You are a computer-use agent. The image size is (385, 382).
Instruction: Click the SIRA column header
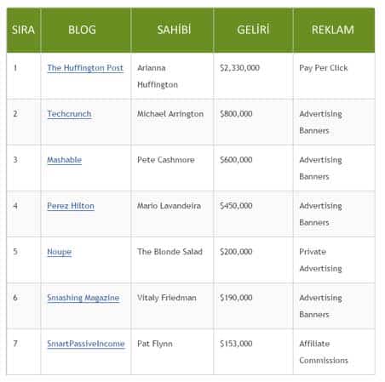[24, 30]
